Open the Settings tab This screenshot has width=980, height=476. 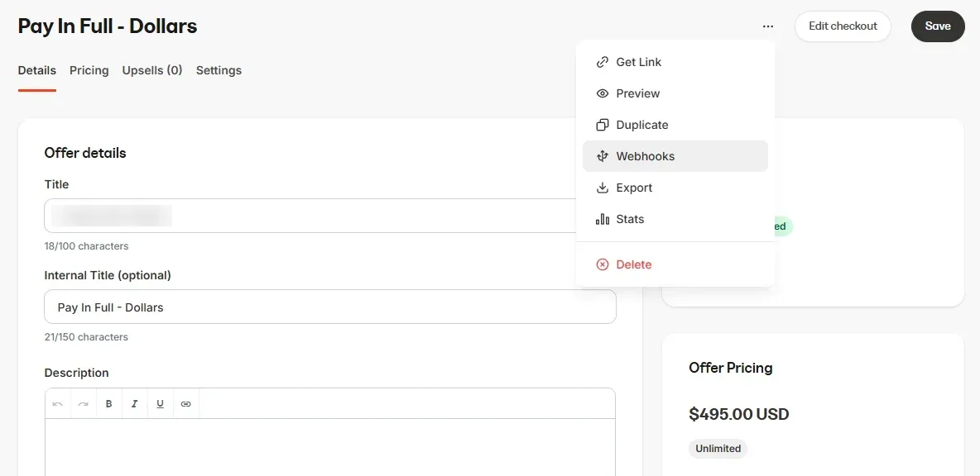pos(219,70)
